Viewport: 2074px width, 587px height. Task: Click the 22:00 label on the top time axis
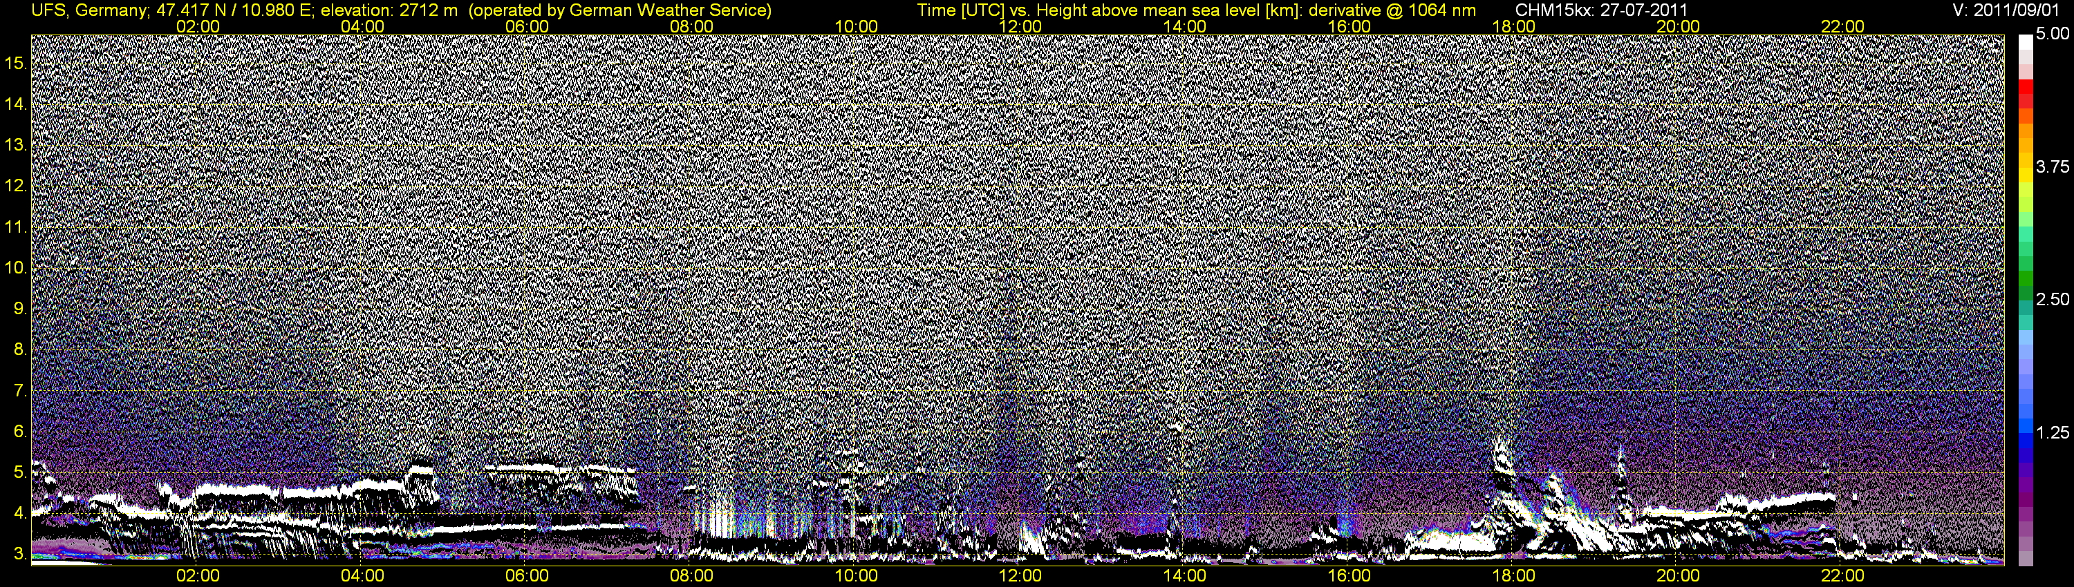point(1843,26)
